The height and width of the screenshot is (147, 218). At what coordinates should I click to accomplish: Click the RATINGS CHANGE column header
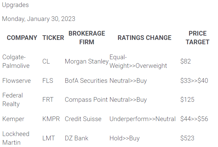(144, 38)
